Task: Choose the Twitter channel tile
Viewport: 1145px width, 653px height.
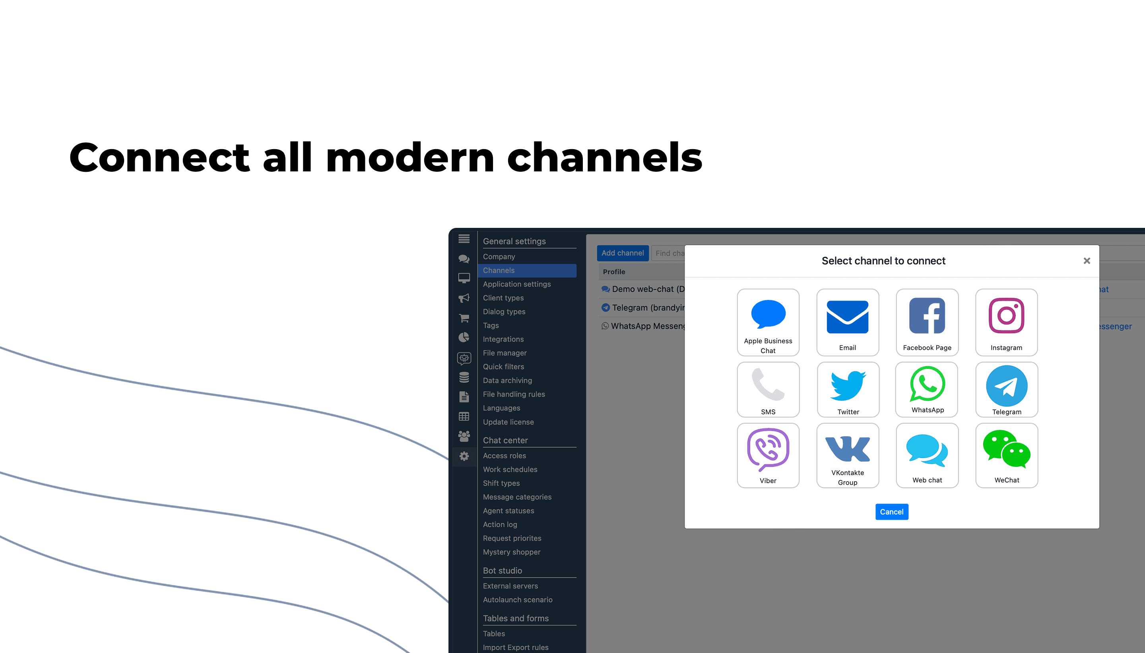Action: pyautogui.click(x=848, y=389)
